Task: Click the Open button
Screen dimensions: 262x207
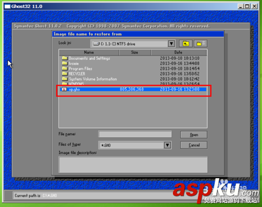Action: [x=194, y=135]
